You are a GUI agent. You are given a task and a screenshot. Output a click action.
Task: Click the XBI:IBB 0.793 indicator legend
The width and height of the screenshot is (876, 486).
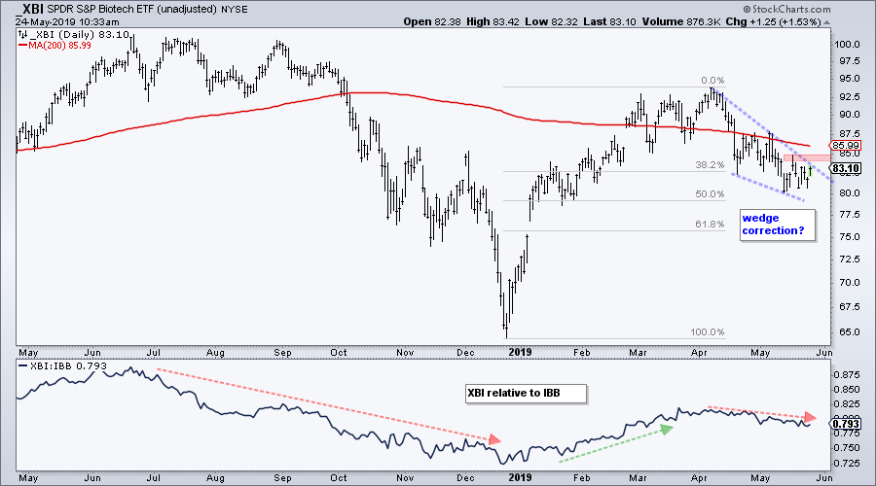(62, 366)
